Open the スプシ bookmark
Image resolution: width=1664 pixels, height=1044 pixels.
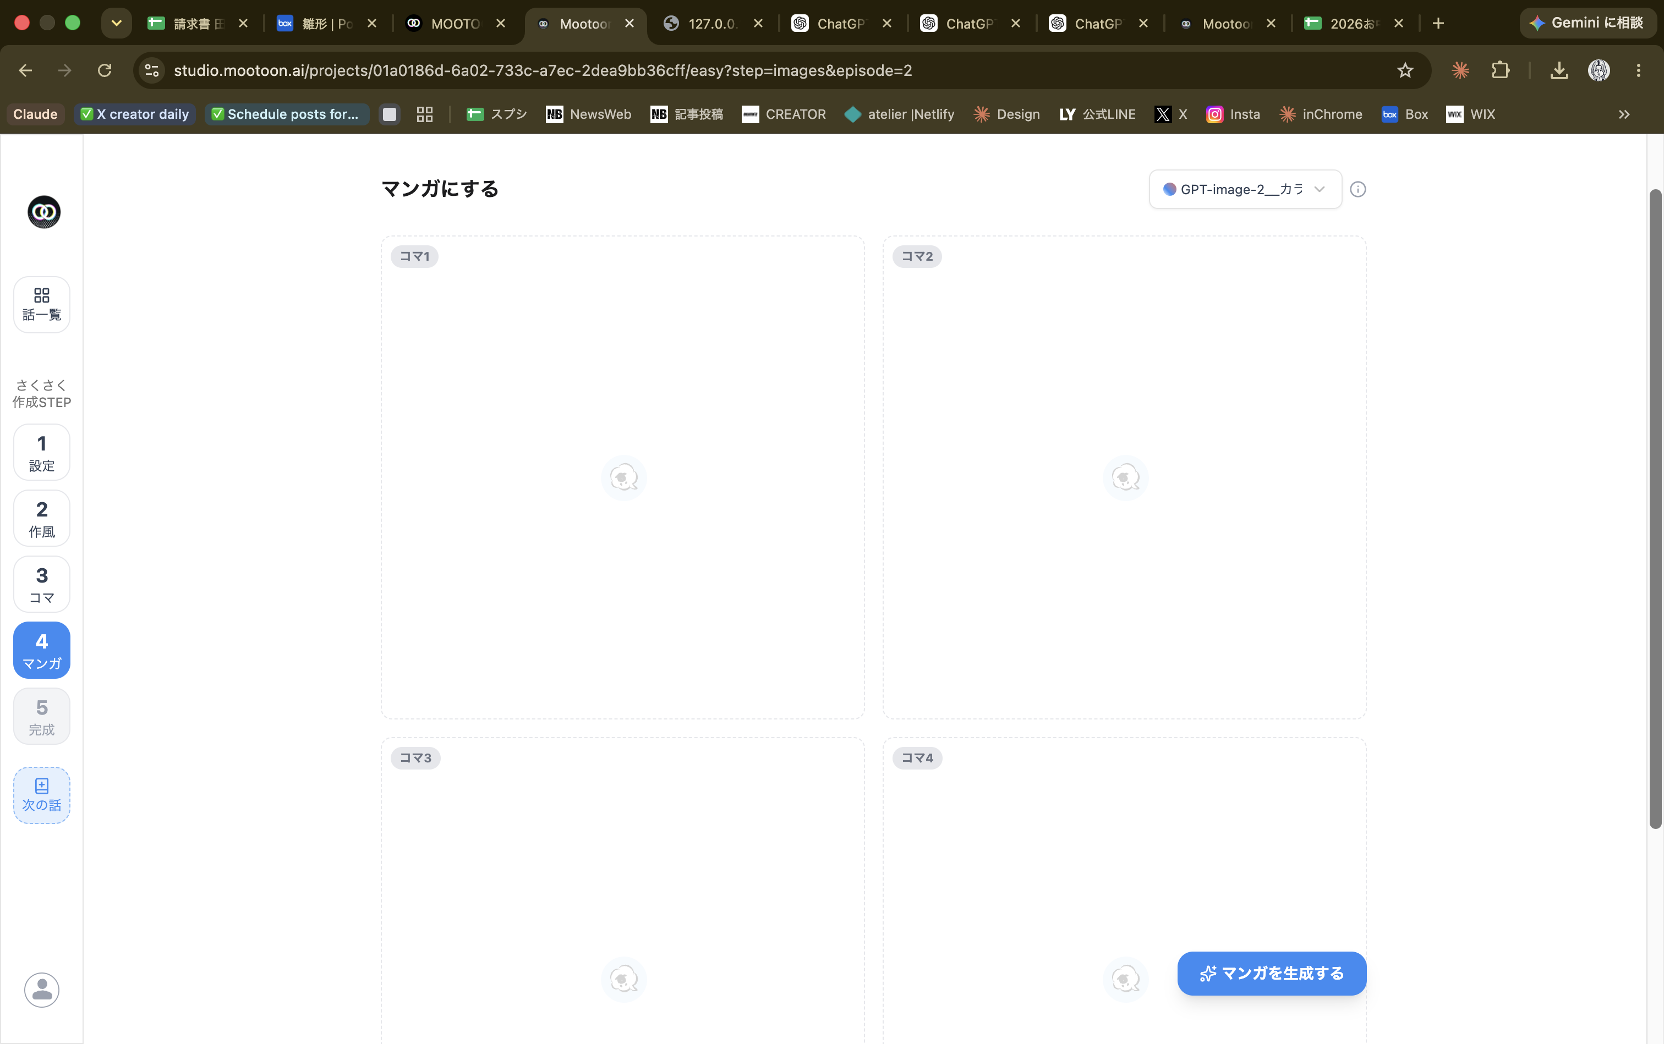click(x=497, y=114)
